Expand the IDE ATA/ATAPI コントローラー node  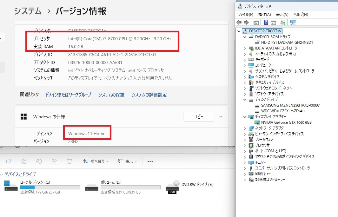click(245, 48)
